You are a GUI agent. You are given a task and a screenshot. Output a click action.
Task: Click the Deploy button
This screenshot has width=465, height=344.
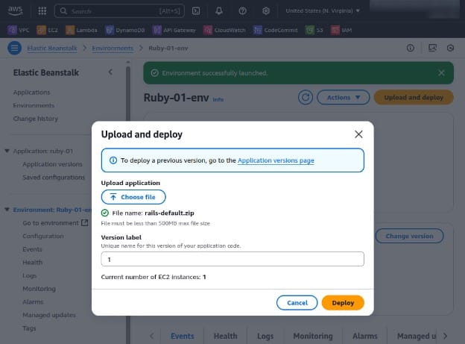tap(343, 303)
